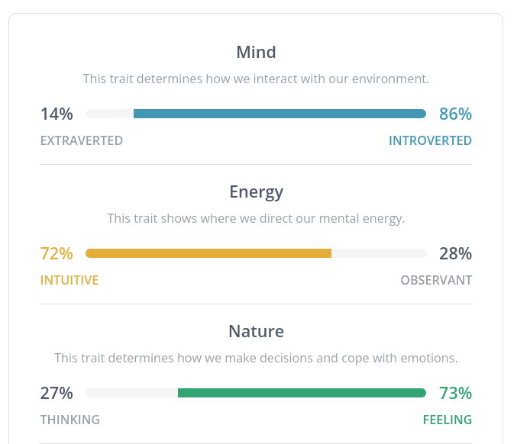Click the OBSERVANT label
The width and height of the screenshot is (517, 444).
[x=436, y=280]
